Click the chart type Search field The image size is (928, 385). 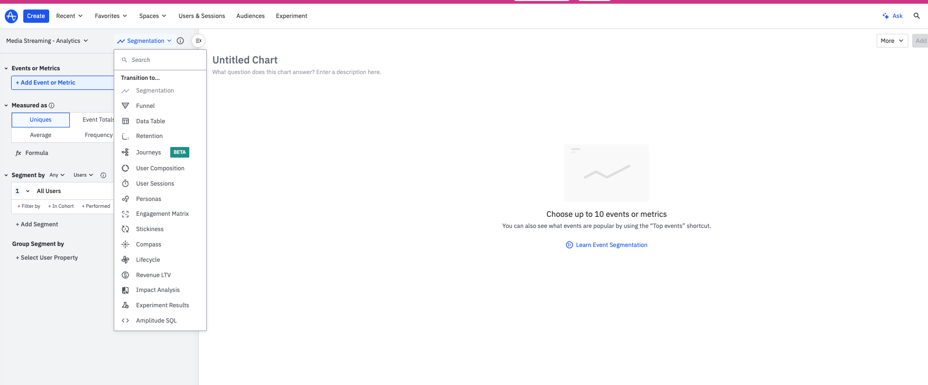coord(160,60)
